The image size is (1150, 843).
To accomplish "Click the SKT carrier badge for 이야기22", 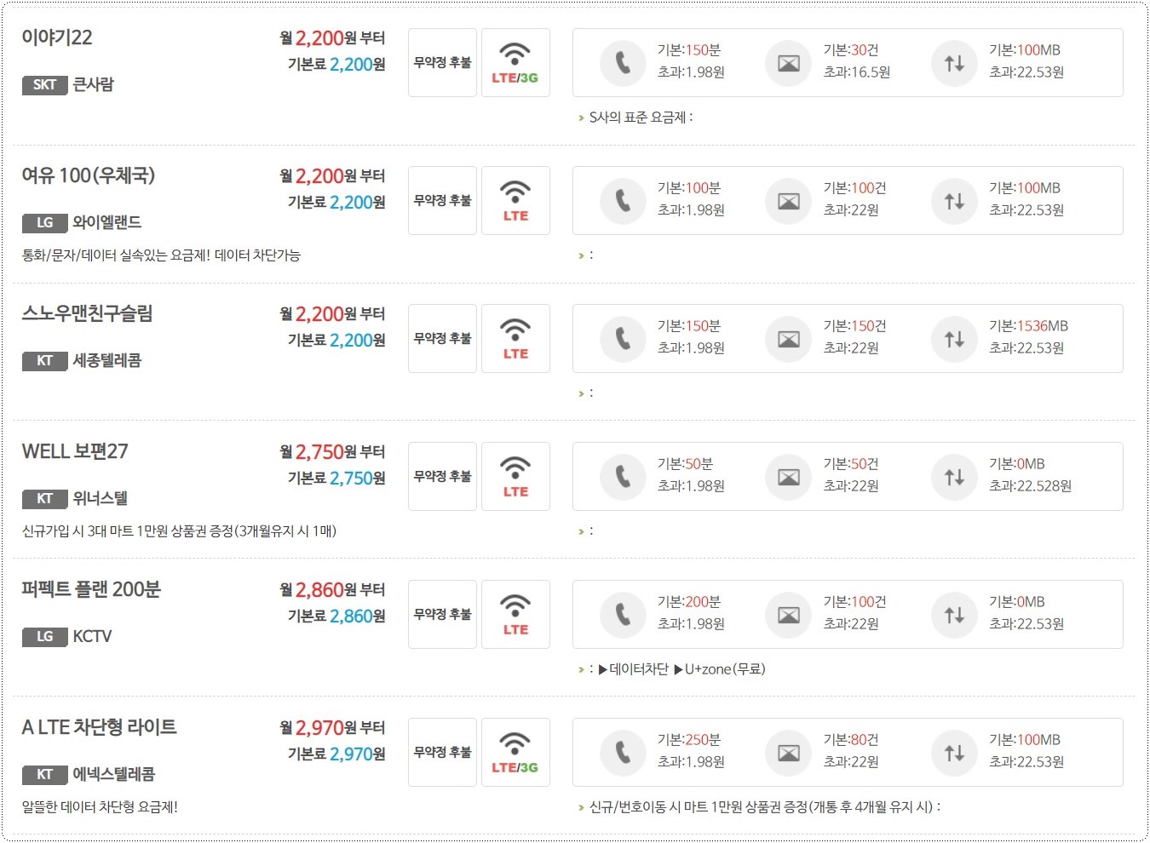I will pyautogui.click(x=43, y=84).
